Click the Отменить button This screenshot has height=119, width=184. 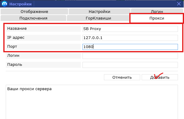coord(122,77)
